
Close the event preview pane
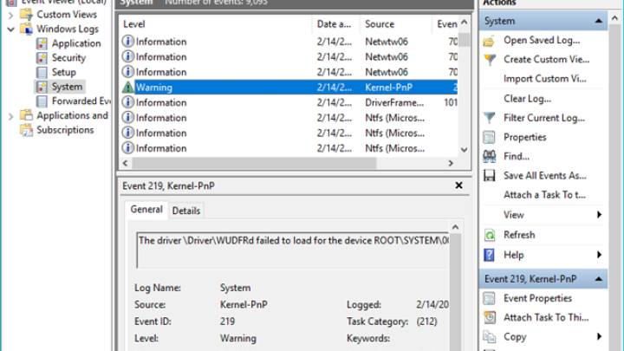coord(458,185)
